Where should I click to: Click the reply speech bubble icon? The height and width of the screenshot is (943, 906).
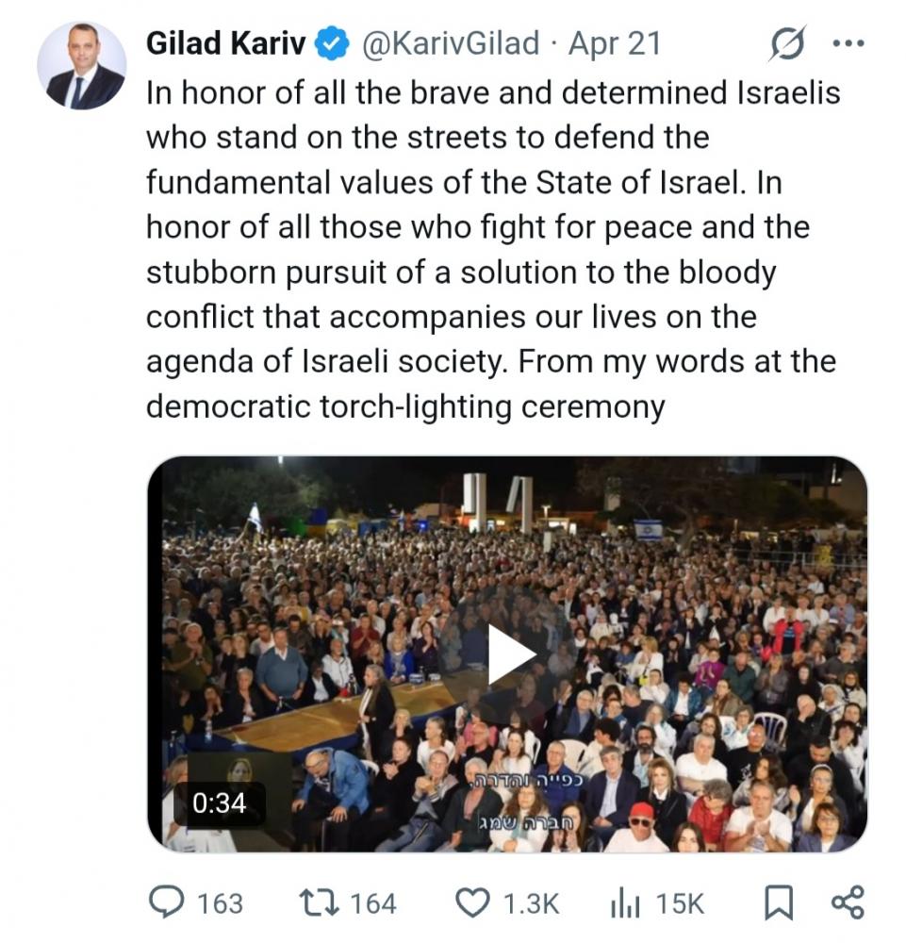pyautogui.click(x=168, y=902)
